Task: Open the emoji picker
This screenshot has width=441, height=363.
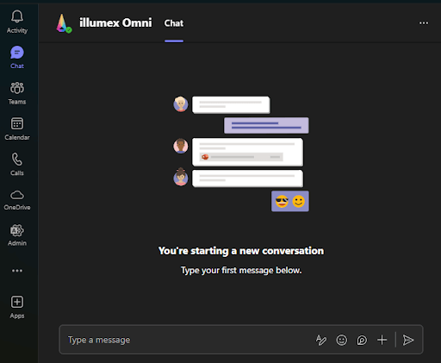Action: pyautogui.click(x=342, y=340)
